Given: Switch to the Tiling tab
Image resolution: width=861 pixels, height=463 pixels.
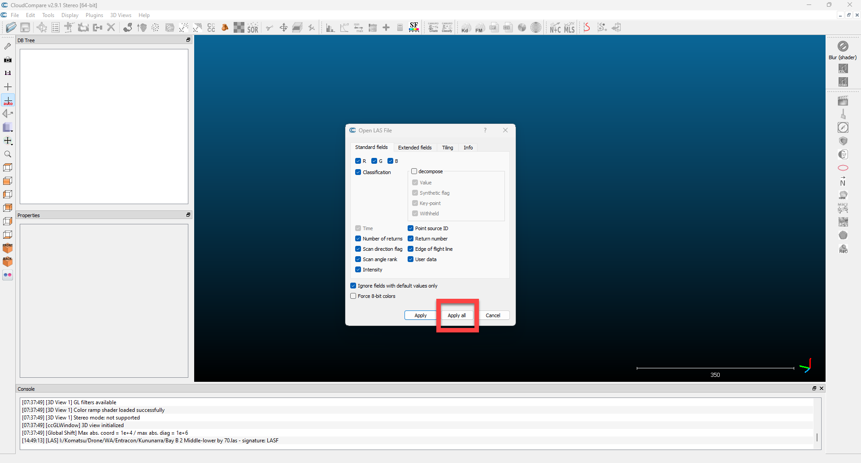Looking at the screenshot, I should click(x=448, y=148).
